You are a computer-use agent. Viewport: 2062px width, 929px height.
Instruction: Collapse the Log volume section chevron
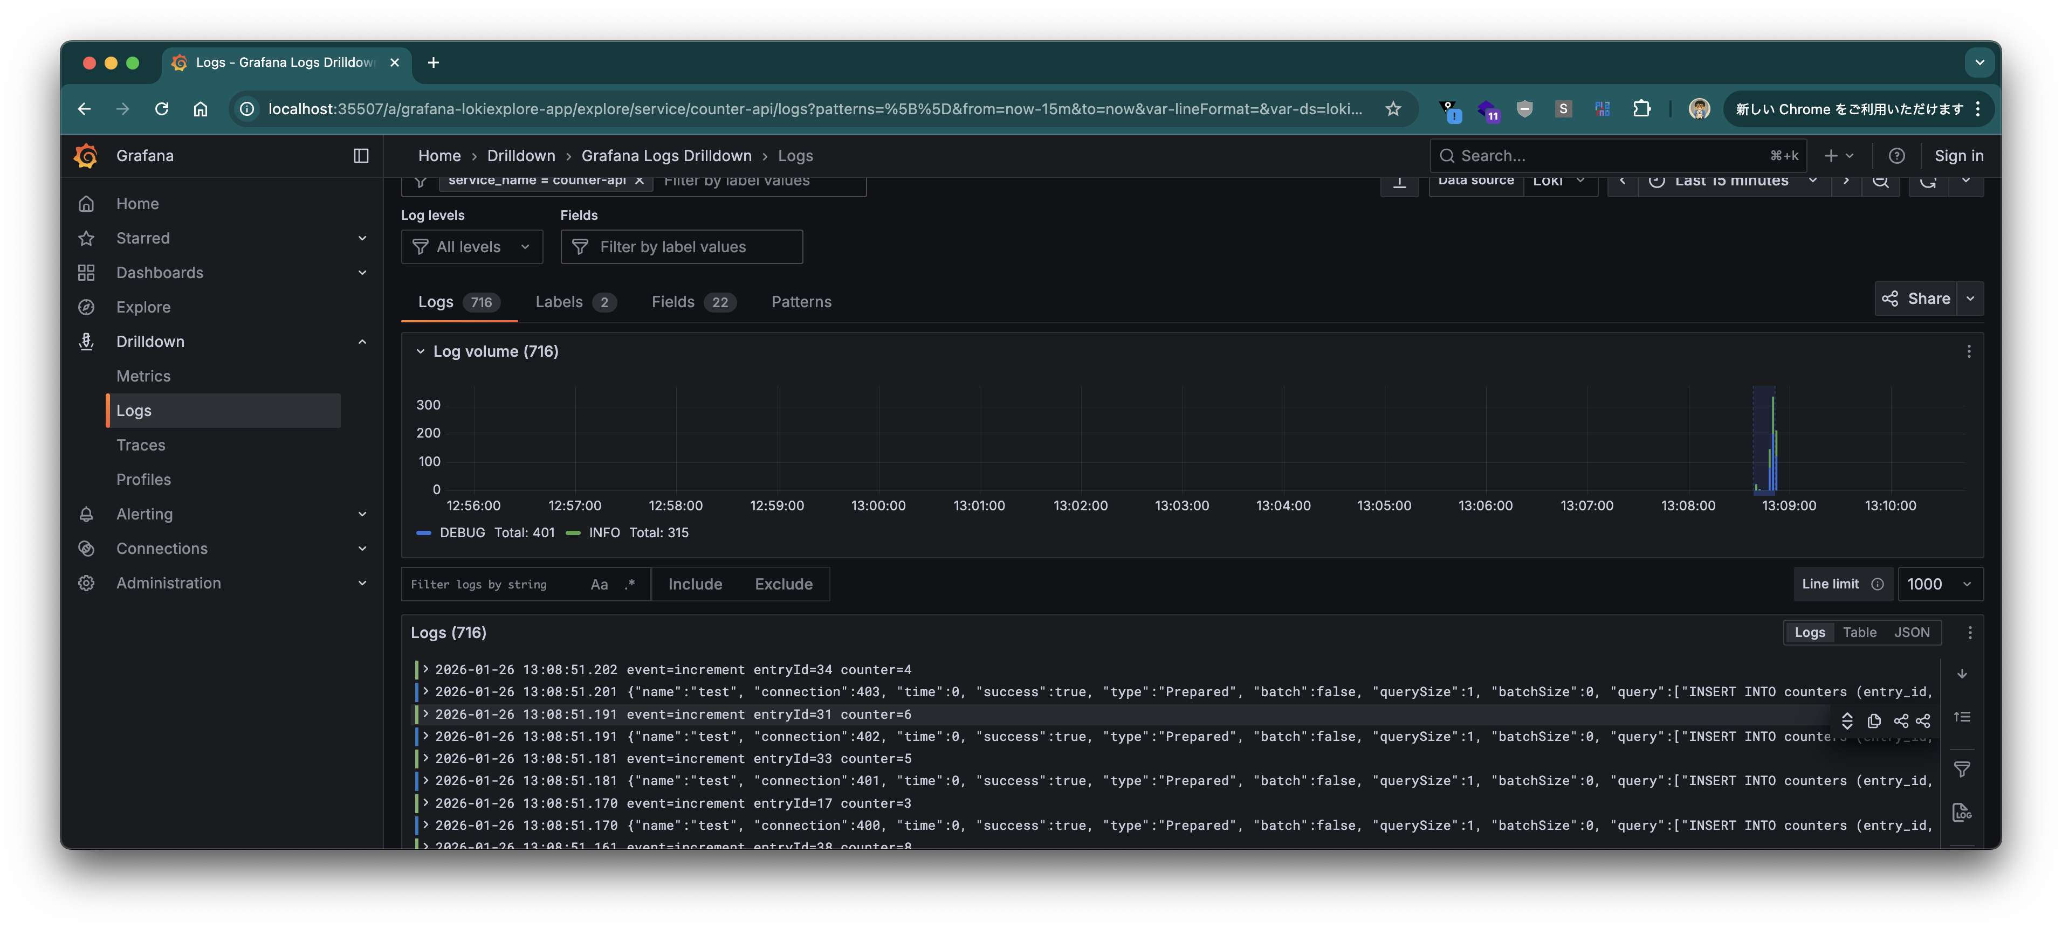point(420,351)
